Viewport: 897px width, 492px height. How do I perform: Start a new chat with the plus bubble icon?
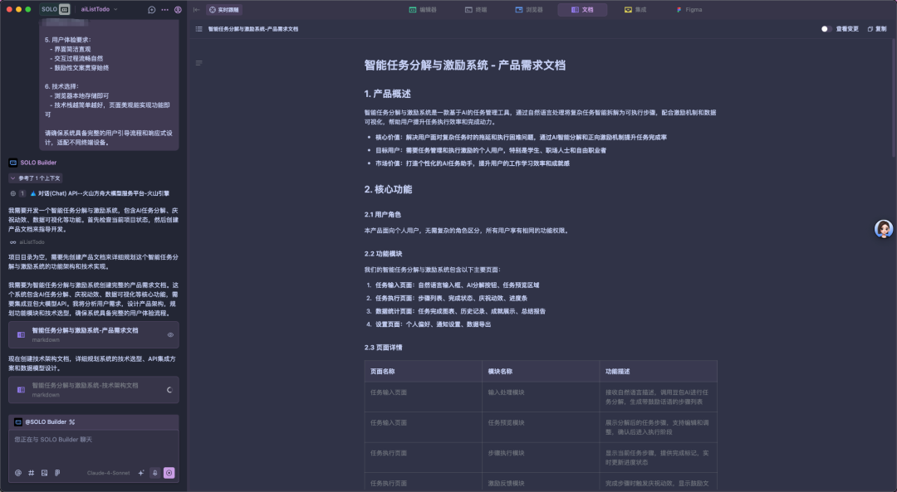pos(152,10)
